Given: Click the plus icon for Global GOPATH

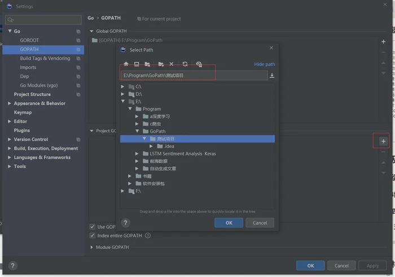Looking at the screenshot, I should click(383, 42).
